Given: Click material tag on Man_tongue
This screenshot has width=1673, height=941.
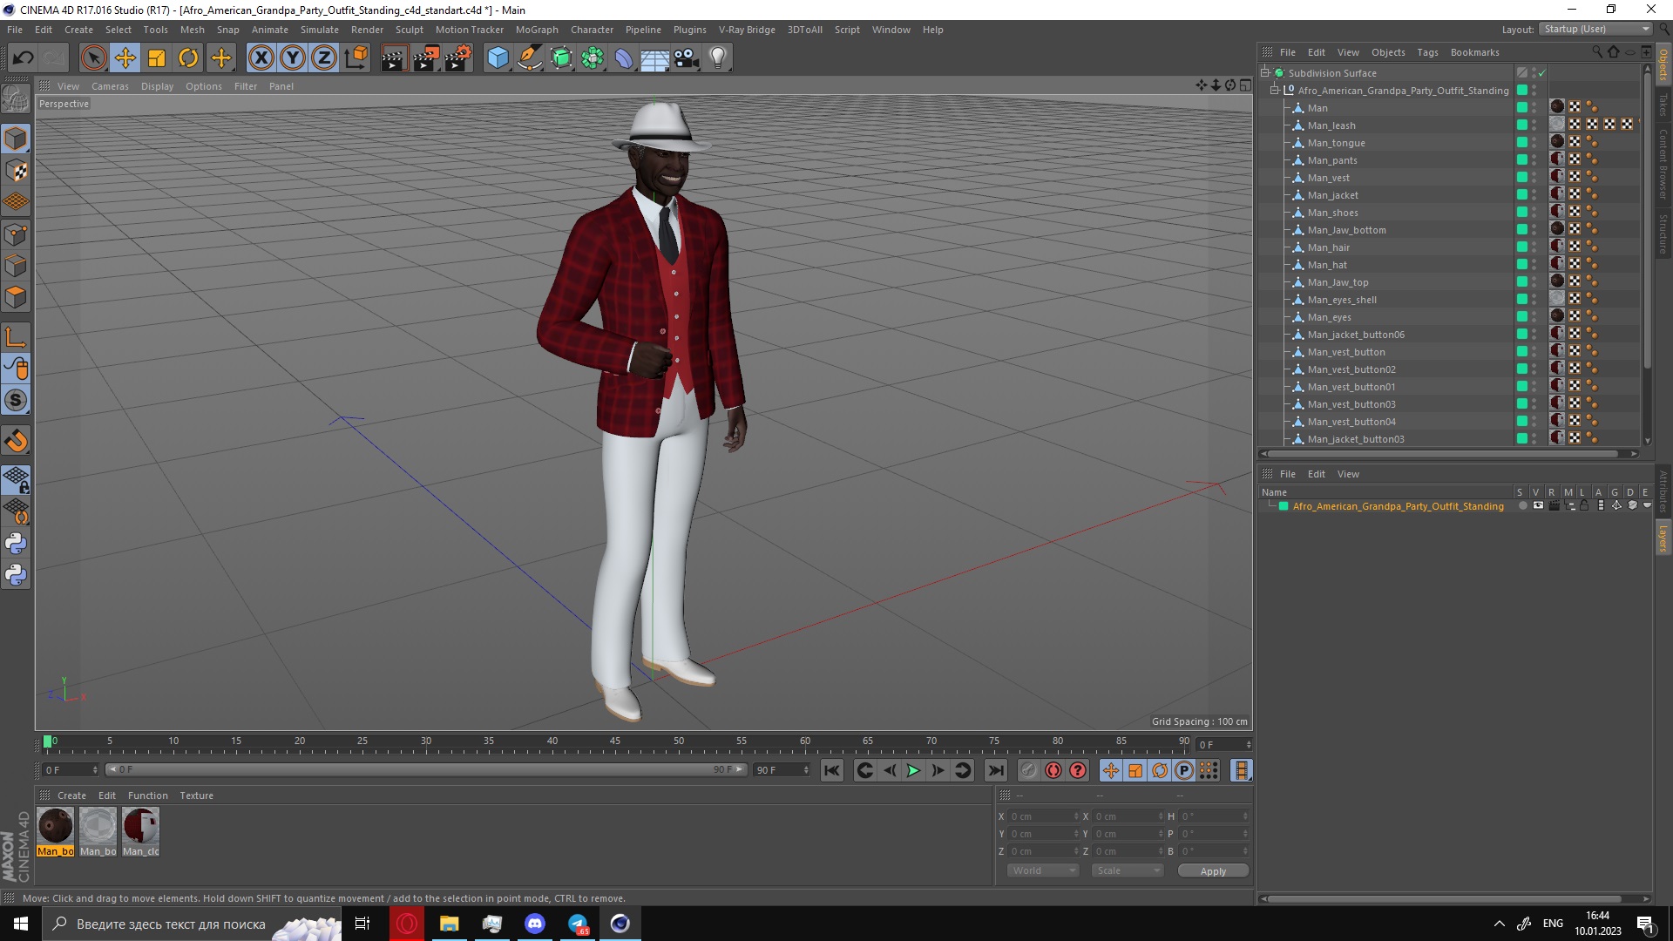Looking at the screenshot, I should 1557,142.
